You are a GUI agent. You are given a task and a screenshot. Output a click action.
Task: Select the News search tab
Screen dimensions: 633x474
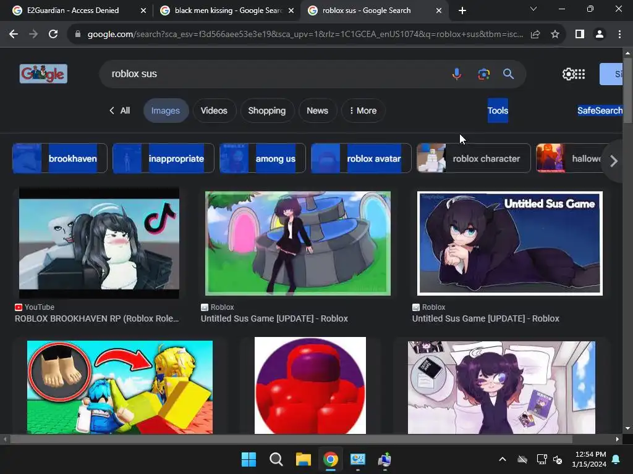pos(317,110)
